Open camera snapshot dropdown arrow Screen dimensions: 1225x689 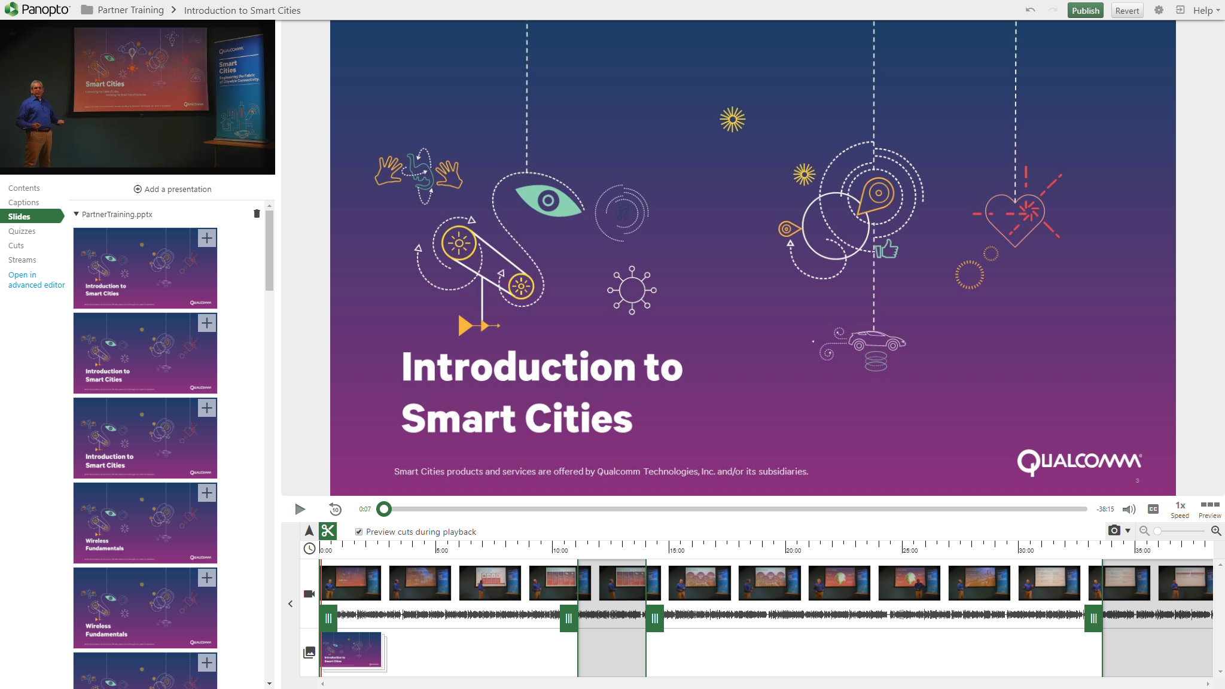tap(1128, 531)
